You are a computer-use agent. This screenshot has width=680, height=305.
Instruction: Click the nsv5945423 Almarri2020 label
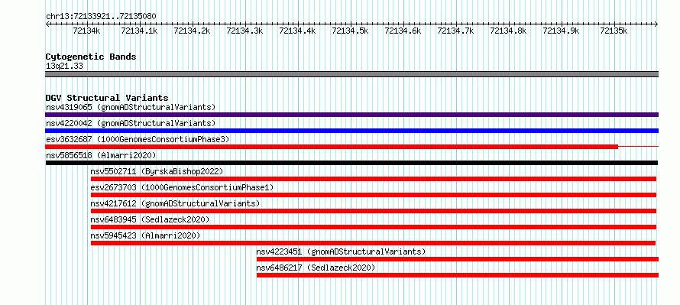point(145,235)
